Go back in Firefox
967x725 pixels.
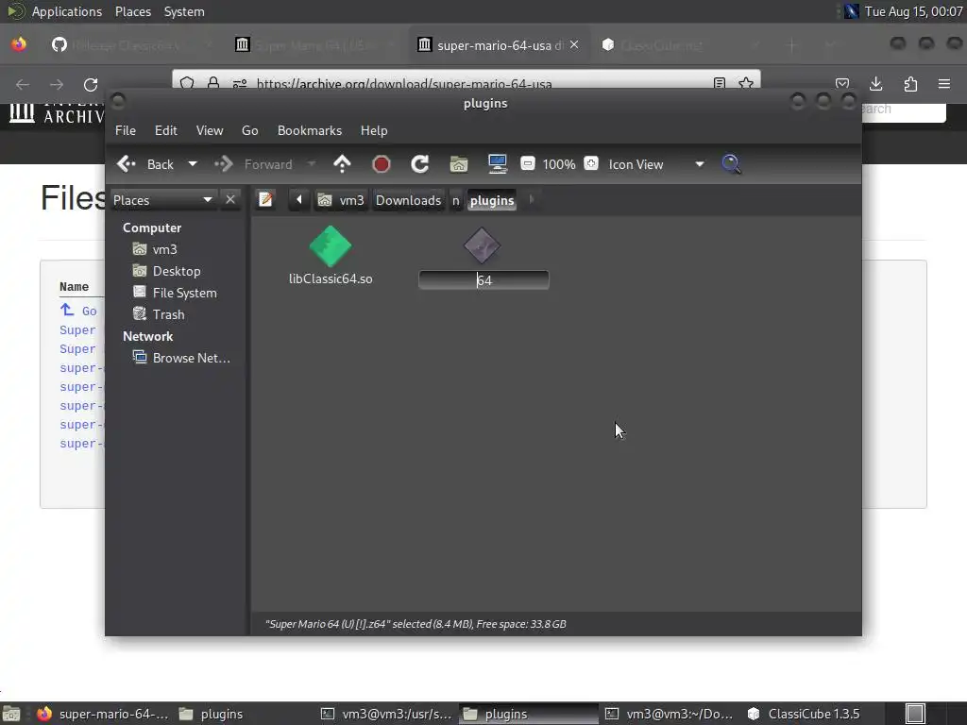click(x=23, y=84)
